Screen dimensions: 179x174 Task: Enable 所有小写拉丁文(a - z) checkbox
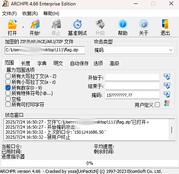click(8, 82)
